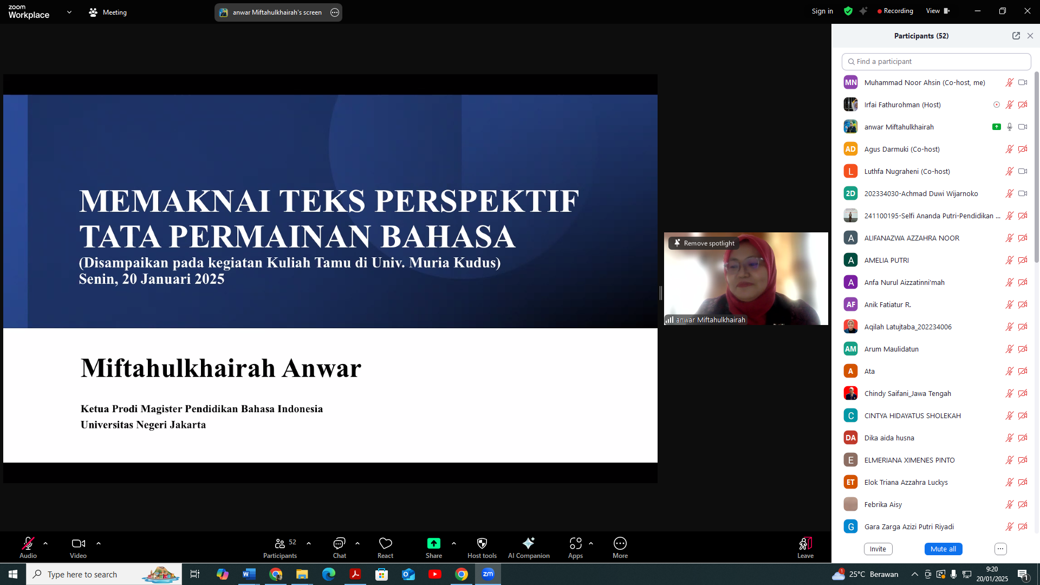
Task: Click the Mute all button
Action: (943, 549)
